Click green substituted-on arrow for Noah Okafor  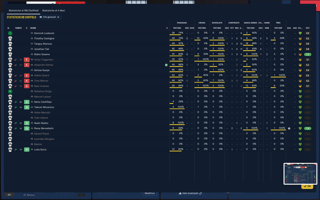click(27, 123)
